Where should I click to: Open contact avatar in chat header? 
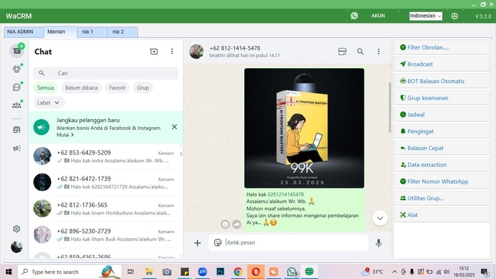(x=197, y=51)
